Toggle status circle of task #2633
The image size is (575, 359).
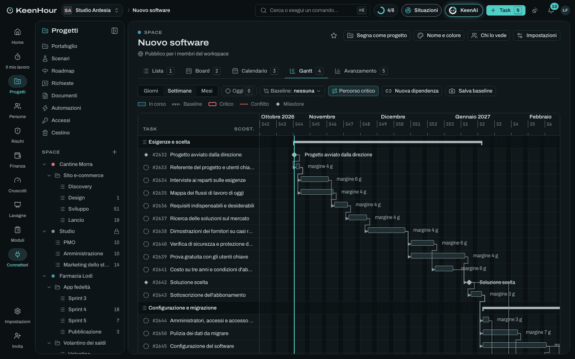point(146,168)
